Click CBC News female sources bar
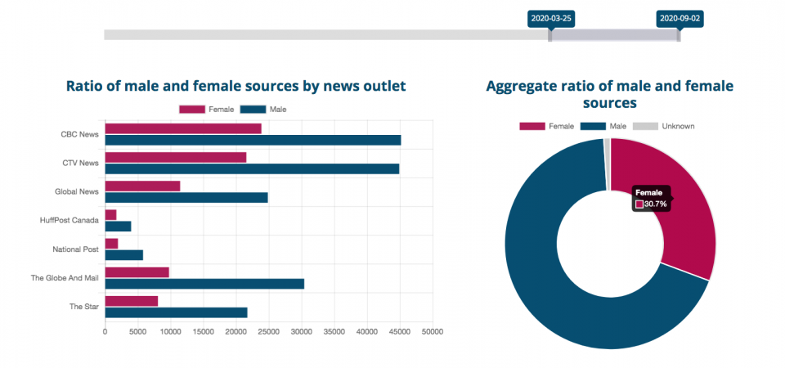This screenshot has height=368, width=785. point(182,128)
